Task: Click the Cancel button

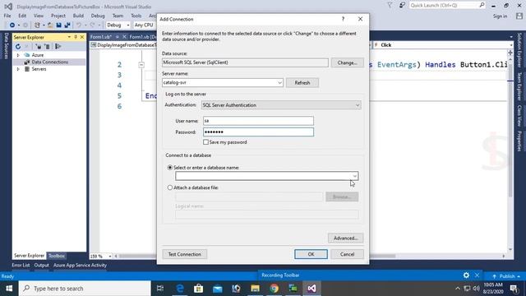Action: coord(347,254)
